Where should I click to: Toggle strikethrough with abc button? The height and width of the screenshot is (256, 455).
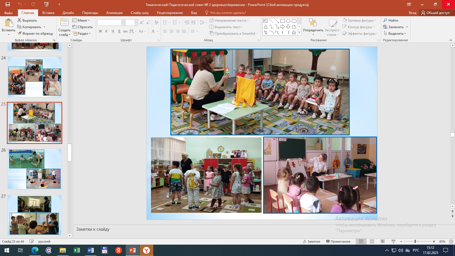pos(125,31)
